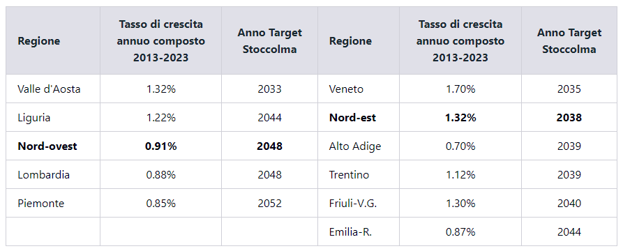
Task: Select the right Tasso di crescita header
Action: (460, 41)
